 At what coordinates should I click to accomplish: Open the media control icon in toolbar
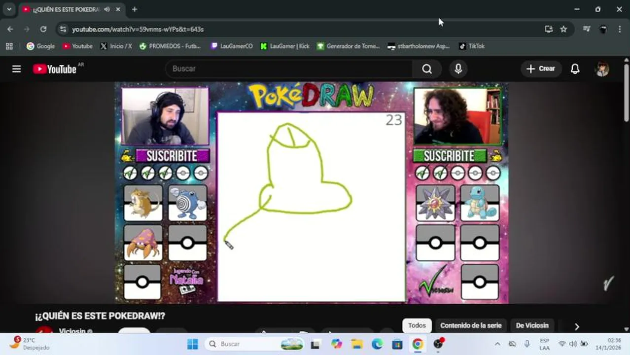pyautogui.click(x=586, y=29)
